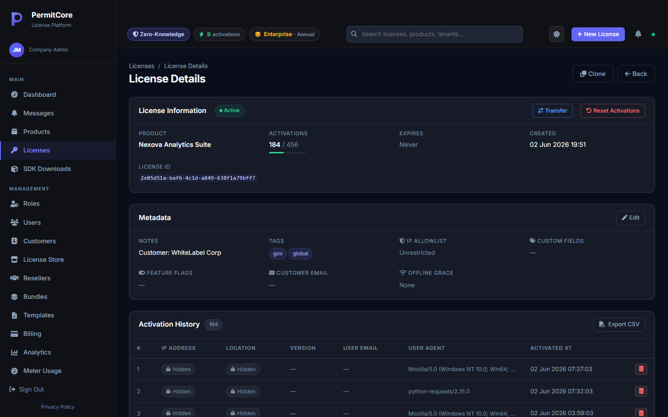Edit the Metadata section

pos(630,218)
